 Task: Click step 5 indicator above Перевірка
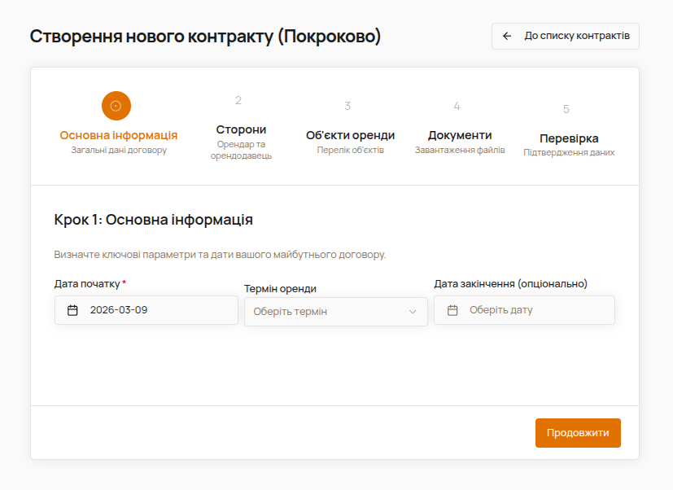(566, 105)
